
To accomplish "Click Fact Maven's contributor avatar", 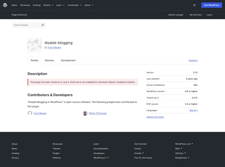I will point(30,113).
